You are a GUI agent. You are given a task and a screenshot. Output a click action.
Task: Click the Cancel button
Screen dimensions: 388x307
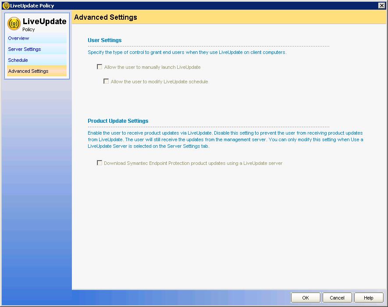point(337,298)
